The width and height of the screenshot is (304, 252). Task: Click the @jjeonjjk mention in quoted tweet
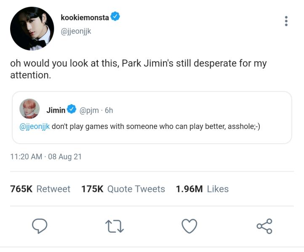point(35,126)
